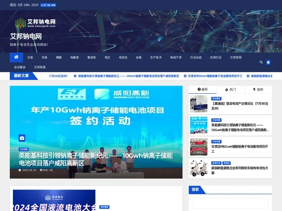This screenshot has width=282, height=211.
Task: Click the date text 周四. 9月 19th, 2024
Action: pos(24,5)
